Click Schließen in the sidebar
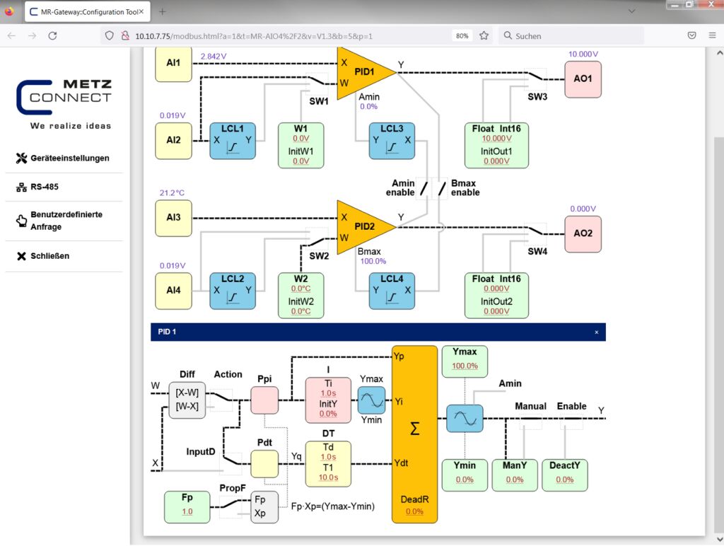This screenshot has width=724, height=546. (49, 256)
